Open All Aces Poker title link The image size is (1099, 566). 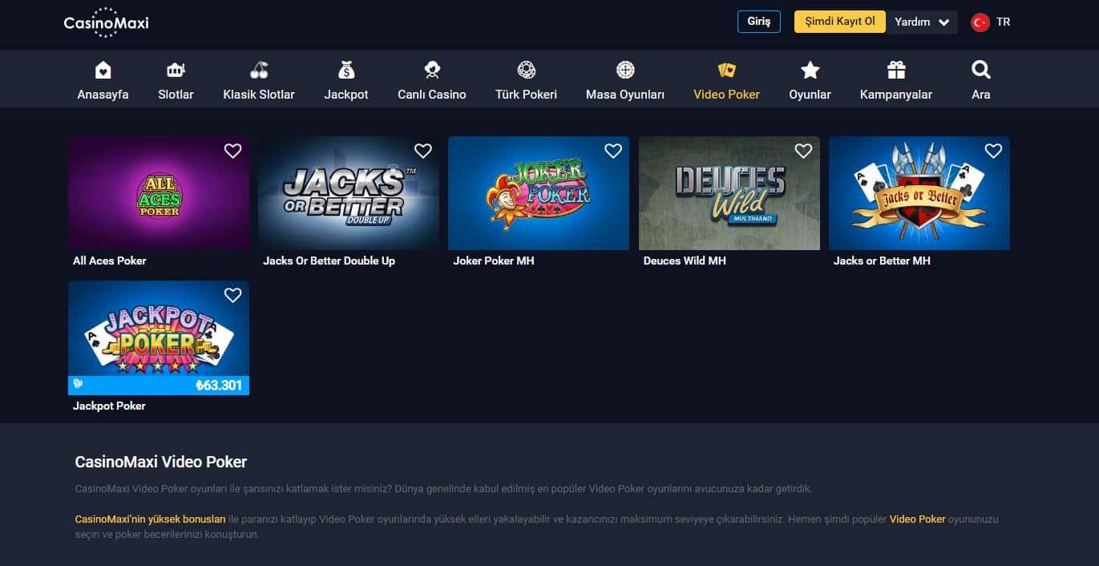point(110,261)
